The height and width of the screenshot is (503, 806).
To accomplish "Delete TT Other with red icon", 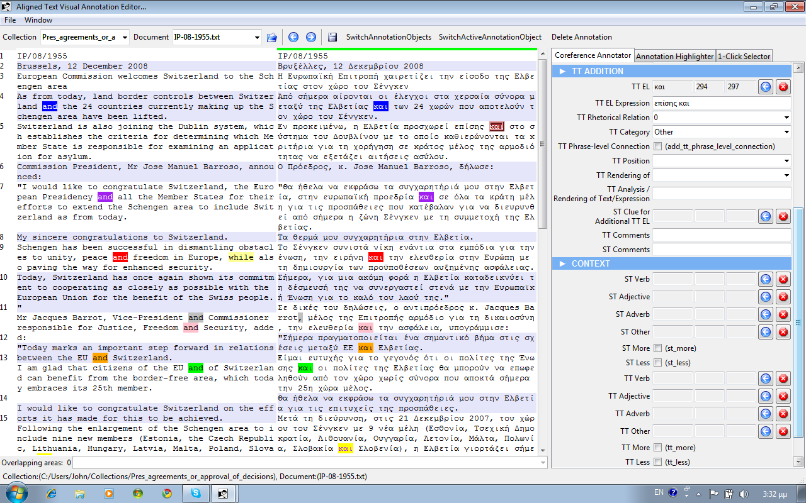I will coord(783,431).
